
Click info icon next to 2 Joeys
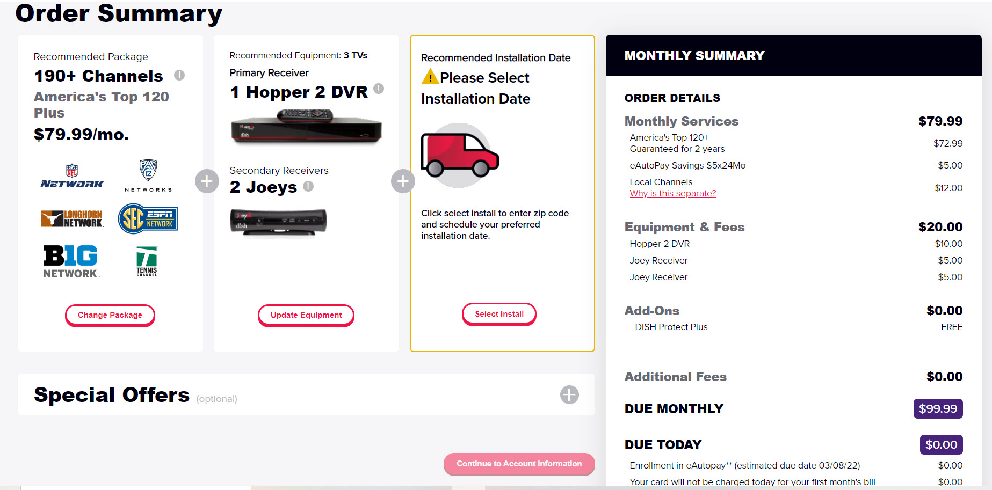[308, 186]
